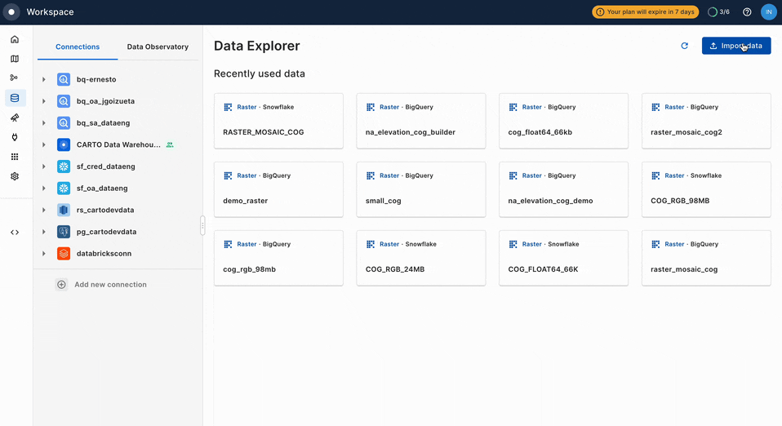Open Maps from the sidebar icon
The width and height of the screenshot is (782, 426).
click(15, 59)
